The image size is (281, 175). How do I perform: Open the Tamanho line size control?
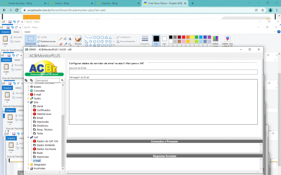click(145, 41)
